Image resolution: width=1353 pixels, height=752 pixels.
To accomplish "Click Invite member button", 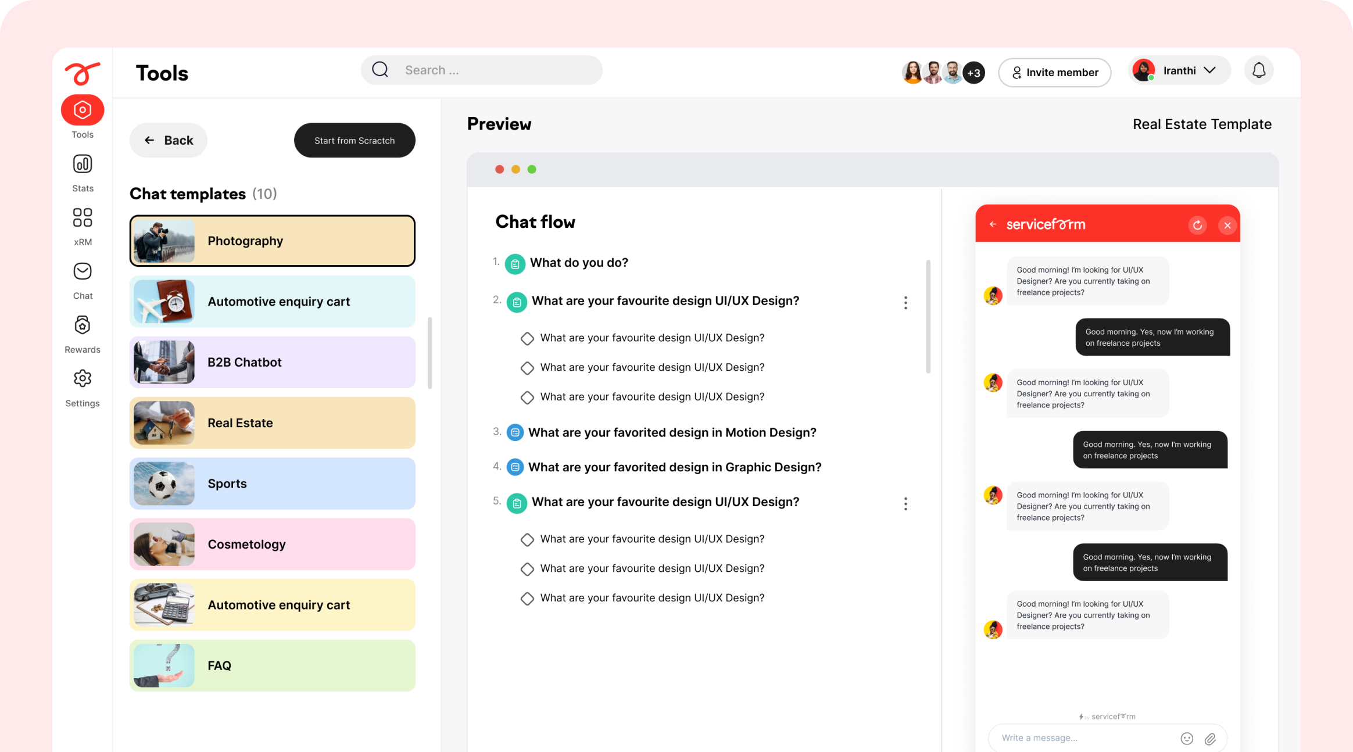I will 1054,73.
